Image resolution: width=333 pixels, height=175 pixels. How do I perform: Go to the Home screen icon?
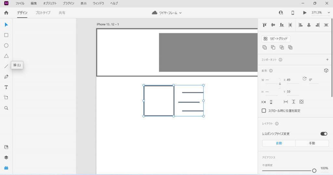pos(6,13)
